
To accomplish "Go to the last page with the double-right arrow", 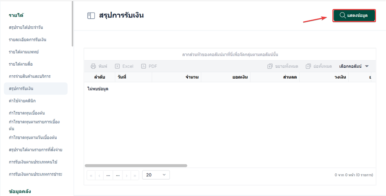I will point(135,176).
